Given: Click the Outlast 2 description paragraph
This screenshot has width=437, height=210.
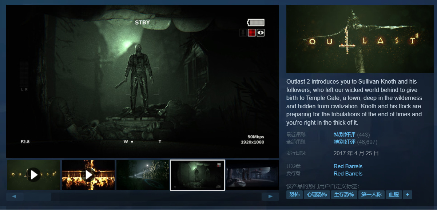Looking at the screenshot, I should [354, 102].
